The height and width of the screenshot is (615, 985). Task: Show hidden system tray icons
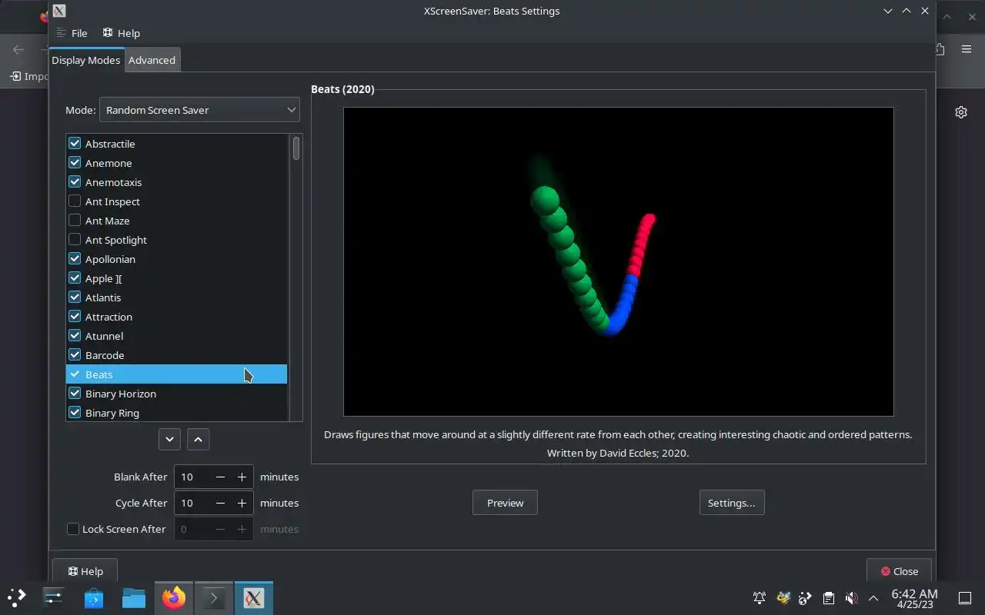873,597
